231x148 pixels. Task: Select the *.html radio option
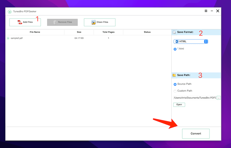[x=175, y=49]
